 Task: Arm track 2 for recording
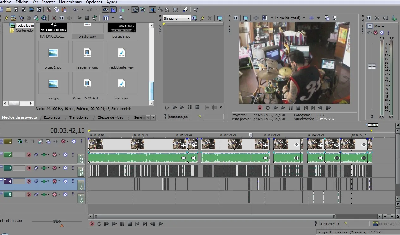tap(29, 155)
